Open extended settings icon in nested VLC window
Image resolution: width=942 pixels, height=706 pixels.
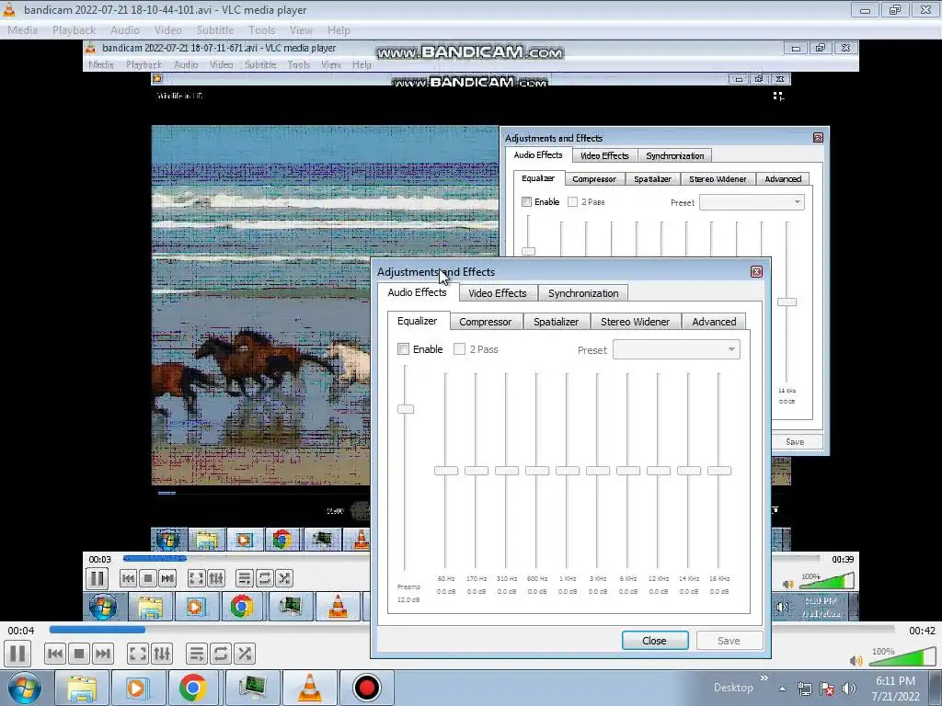click(x=216, y=578)
